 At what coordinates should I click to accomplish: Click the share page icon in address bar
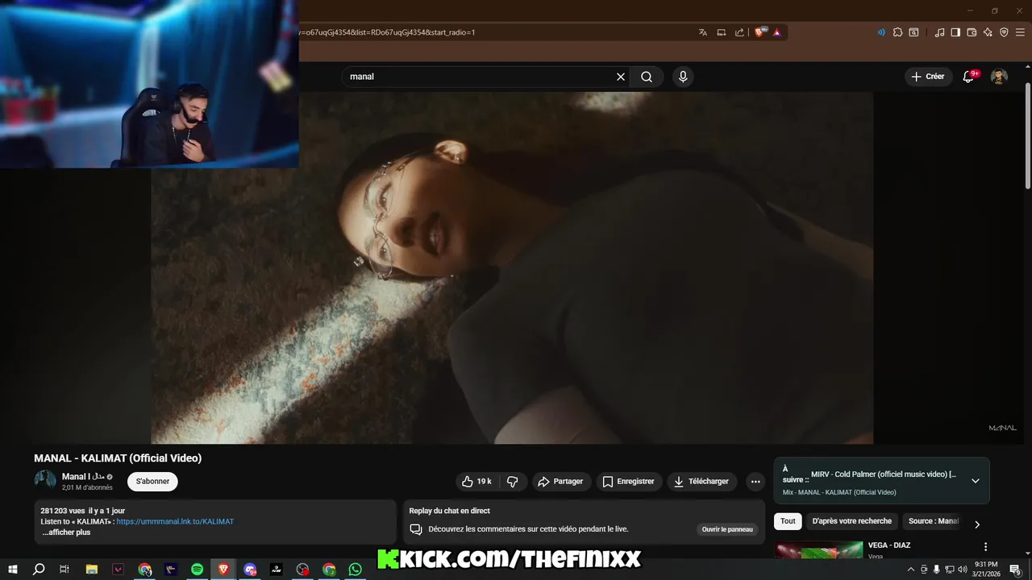(x=739, y=32)
